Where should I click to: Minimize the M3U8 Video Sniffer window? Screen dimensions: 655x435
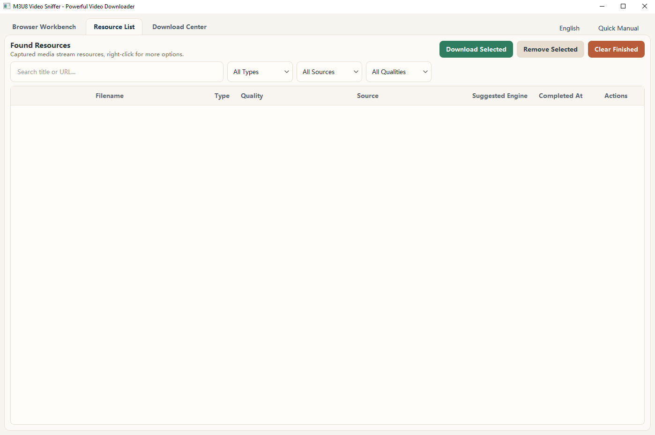point(602,6)
